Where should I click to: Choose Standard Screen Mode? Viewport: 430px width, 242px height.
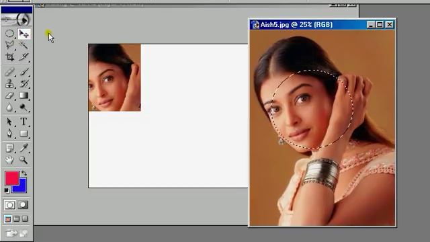[x=7, y=219]
